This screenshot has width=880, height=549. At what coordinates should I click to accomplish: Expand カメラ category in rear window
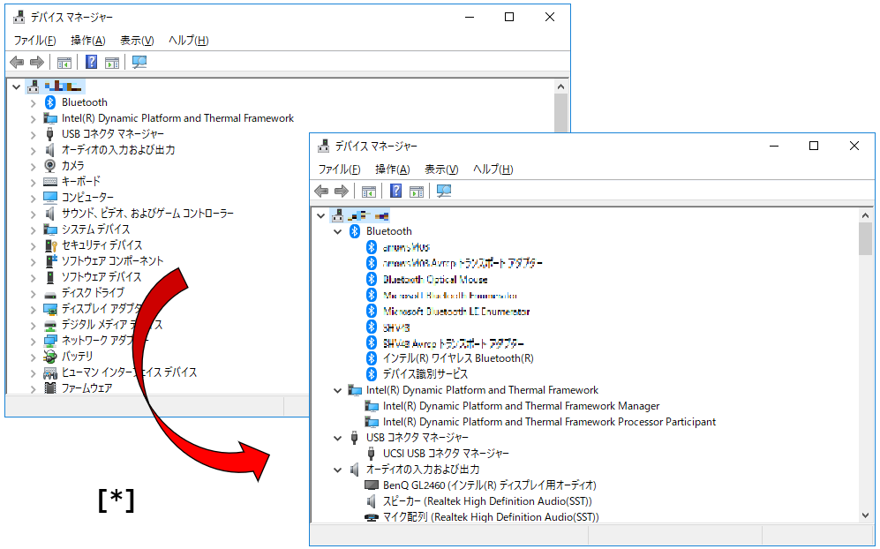33,166
